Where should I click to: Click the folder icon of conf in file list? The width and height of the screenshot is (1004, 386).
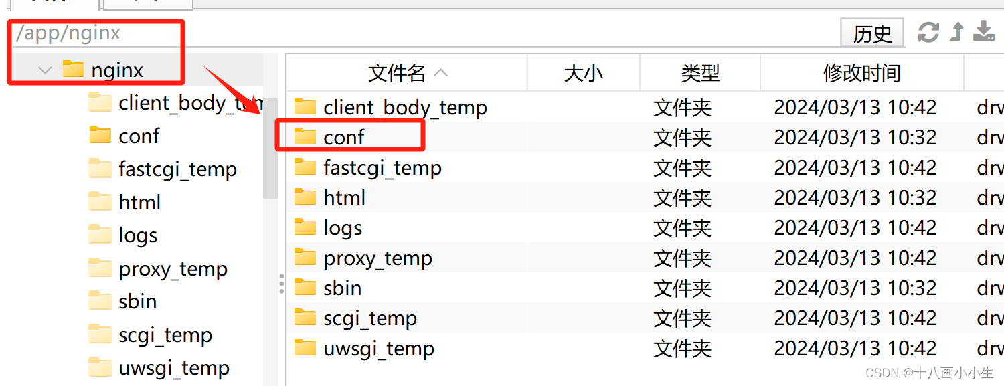point(305,136)
